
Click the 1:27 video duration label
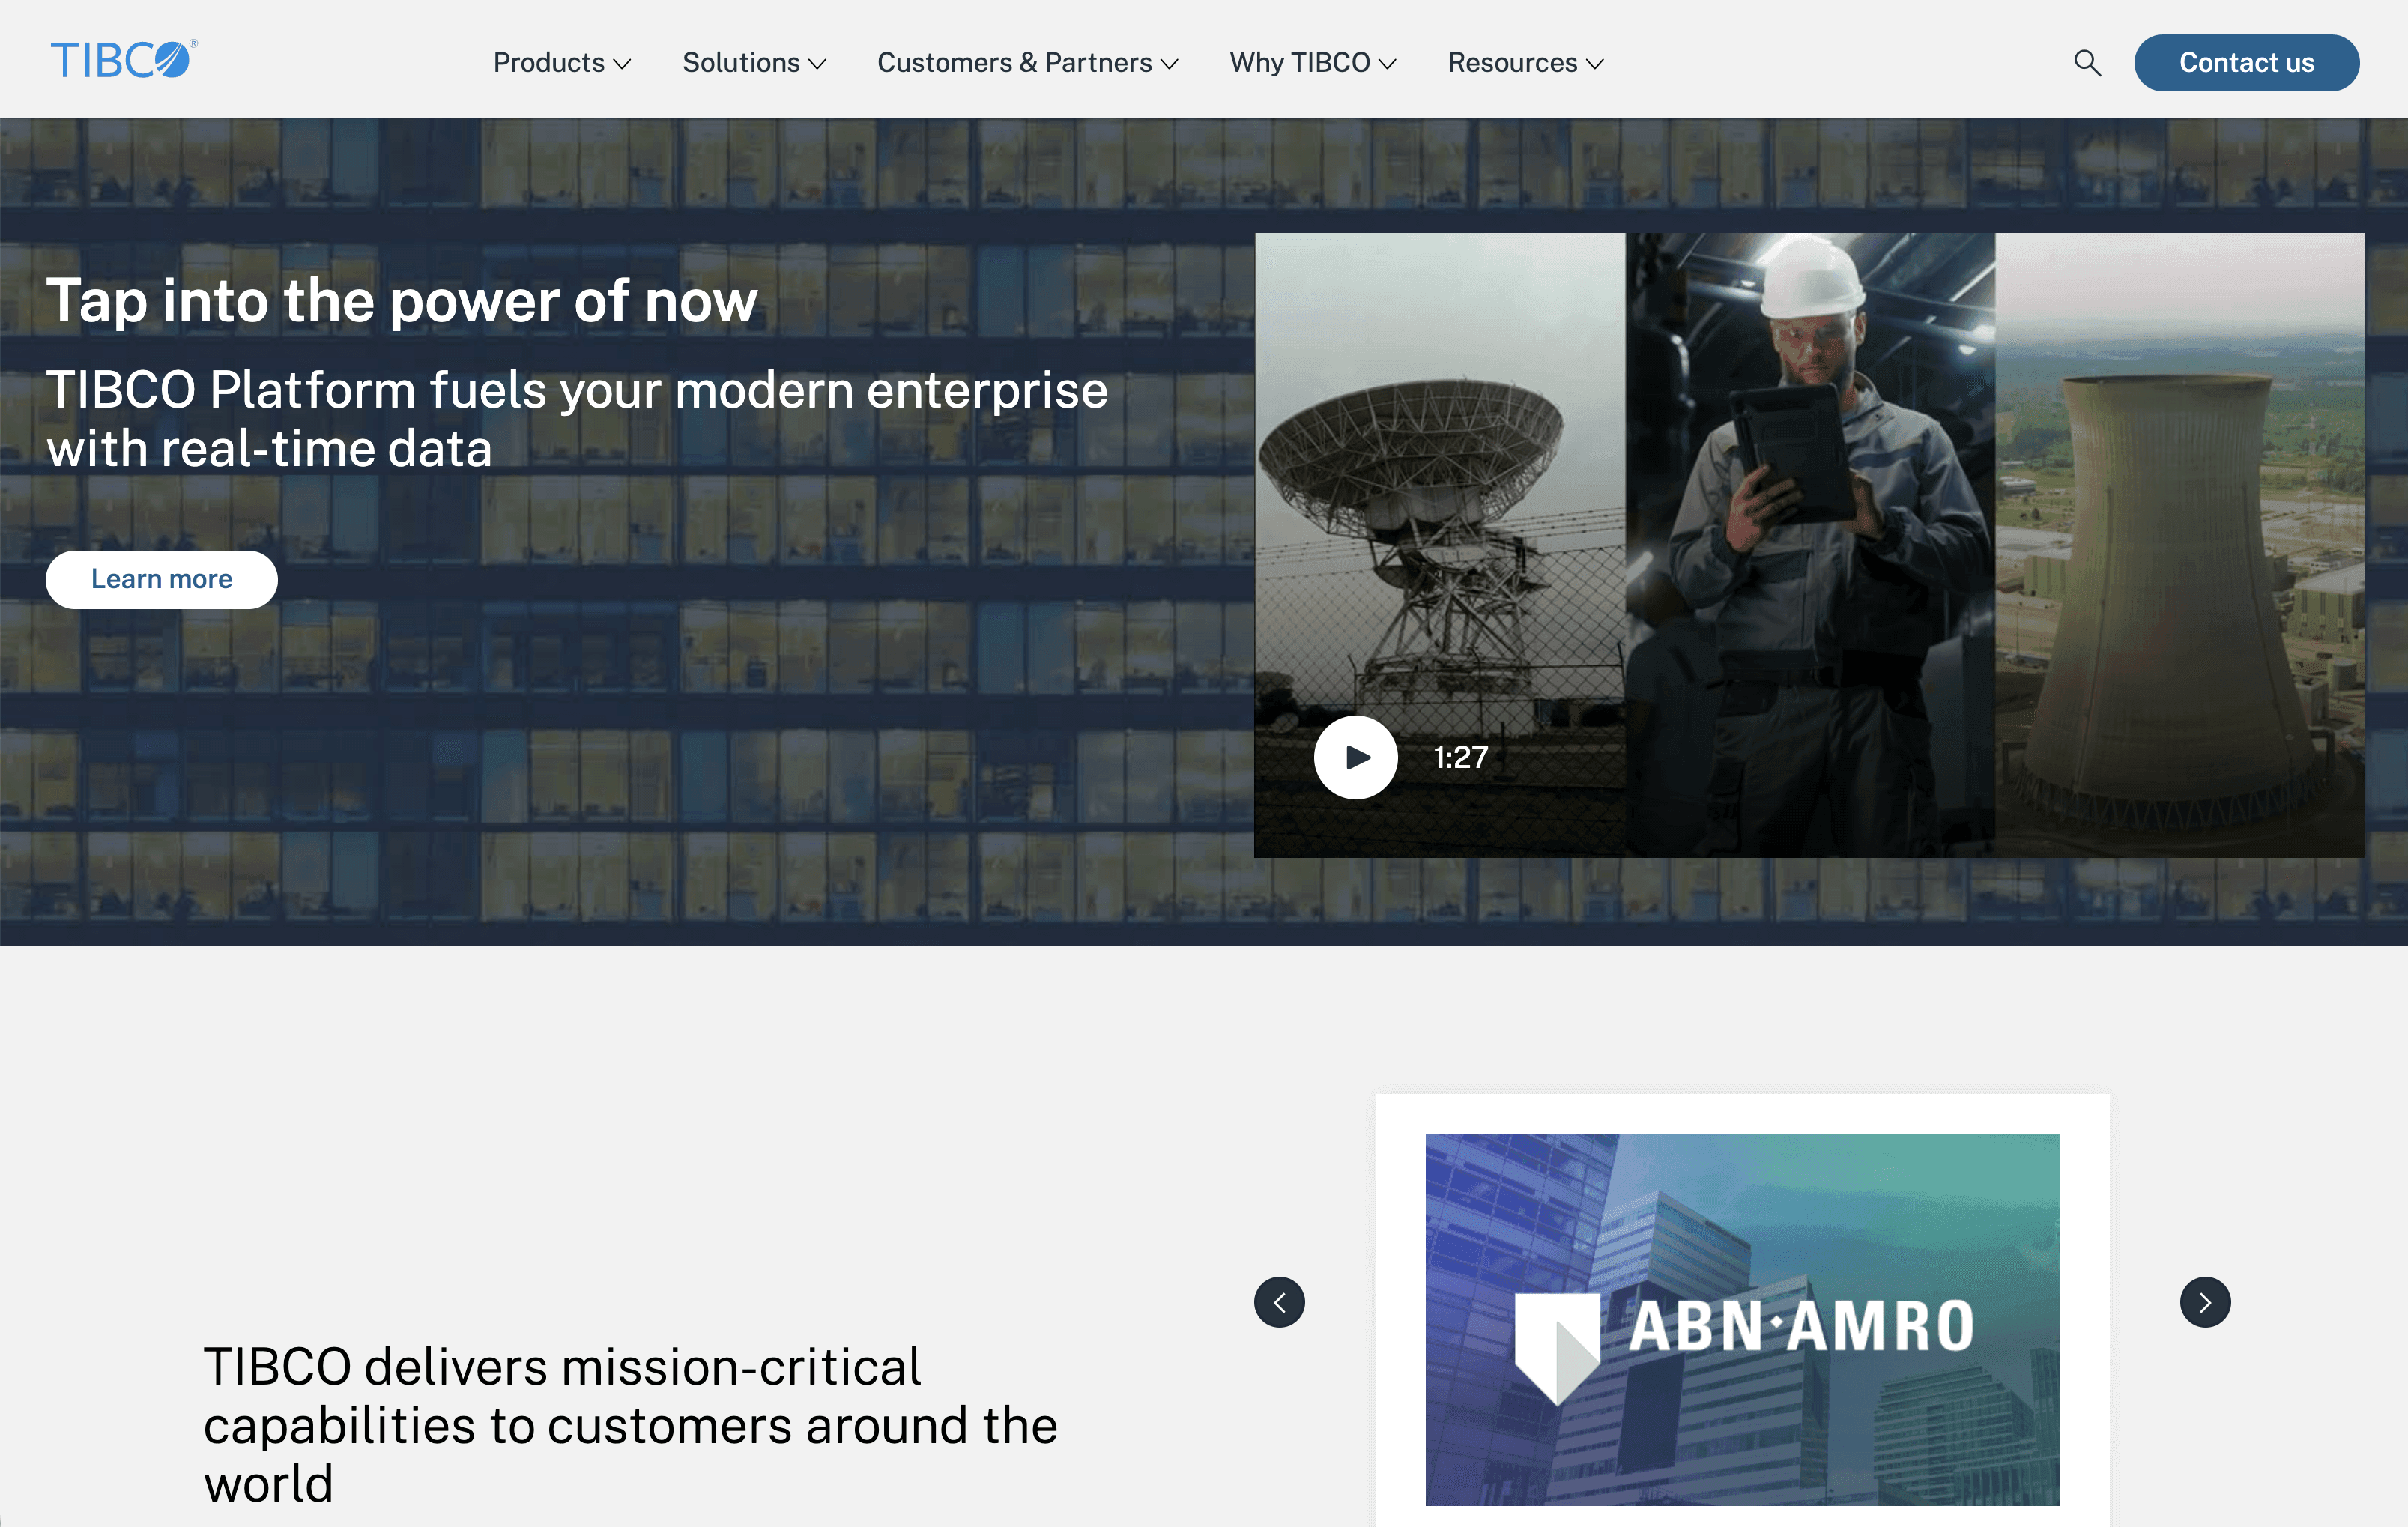click(1461, 757)
